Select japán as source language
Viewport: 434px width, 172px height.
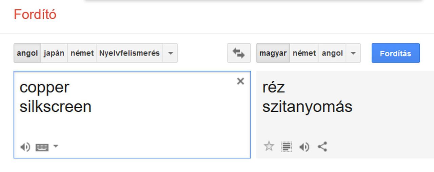[x=54, y=53]
